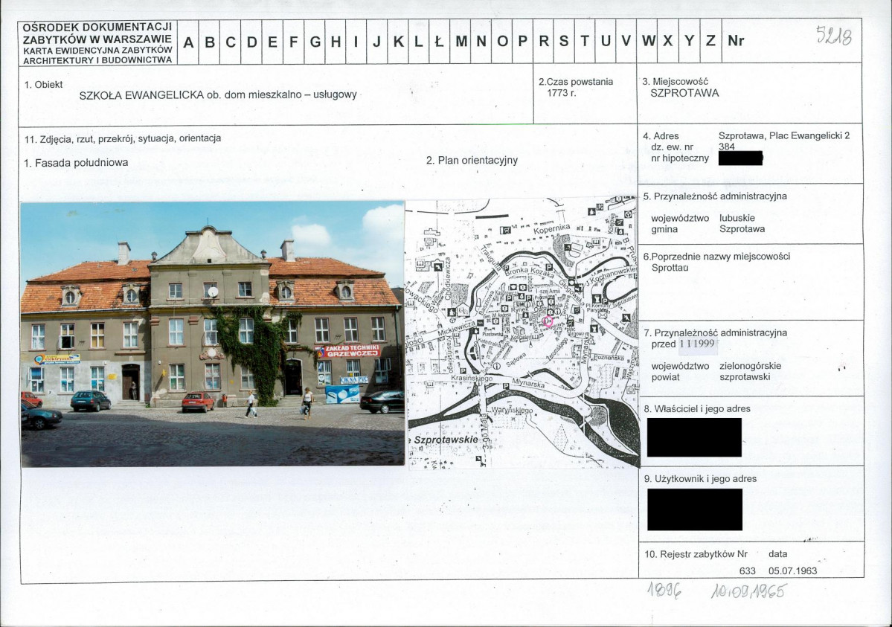
Task: Click the registry date 05.07.1963
Action: coord(793,570)
